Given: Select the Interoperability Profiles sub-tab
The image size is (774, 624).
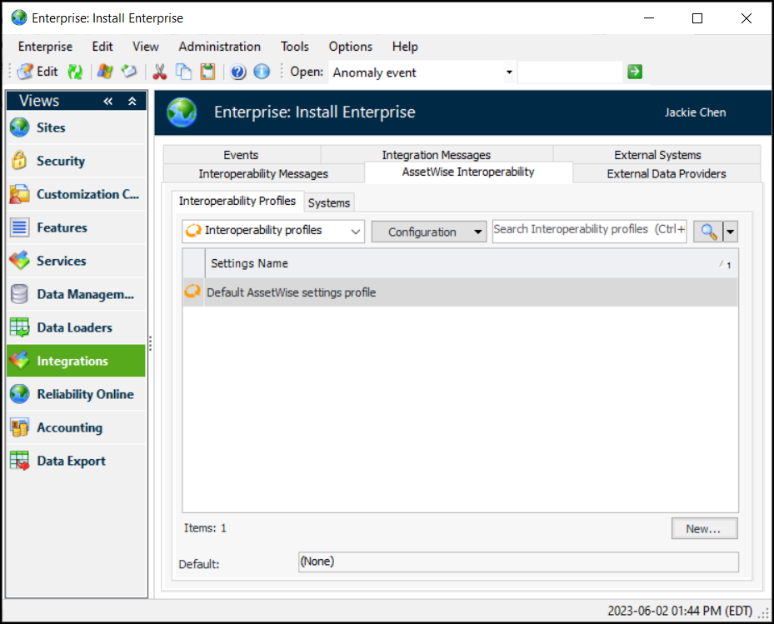Looking at the screenshot, I should point(237,201).
